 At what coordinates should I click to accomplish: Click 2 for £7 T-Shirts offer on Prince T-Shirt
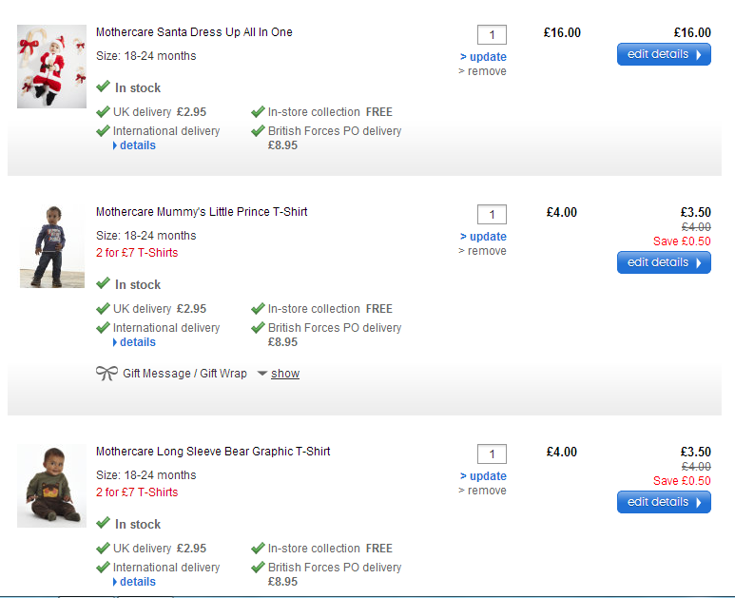137,253
